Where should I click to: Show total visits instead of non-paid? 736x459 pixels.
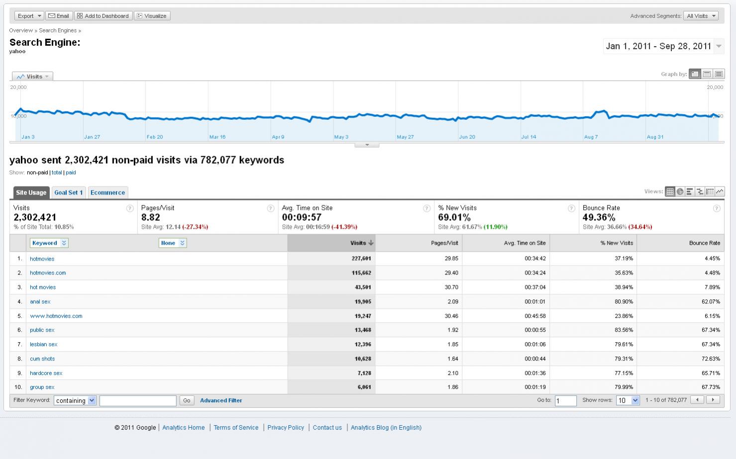pos(57,173)
